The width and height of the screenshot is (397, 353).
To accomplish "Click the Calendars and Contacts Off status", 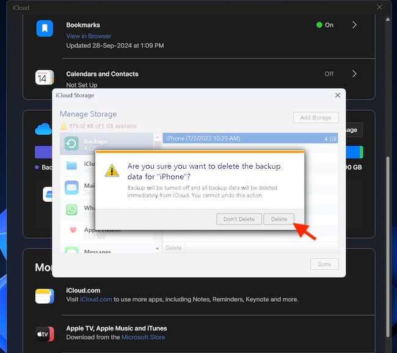I will (x=329, y=74).
